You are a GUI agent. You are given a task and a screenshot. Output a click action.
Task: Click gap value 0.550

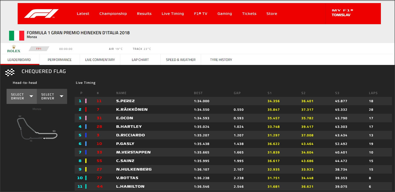pos(239,110)
